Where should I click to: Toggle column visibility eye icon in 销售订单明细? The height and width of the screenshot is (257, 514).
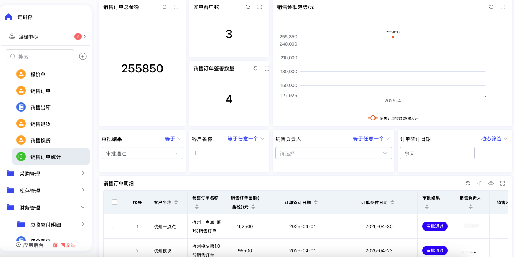pyautogui.click(x=491, y=183)
